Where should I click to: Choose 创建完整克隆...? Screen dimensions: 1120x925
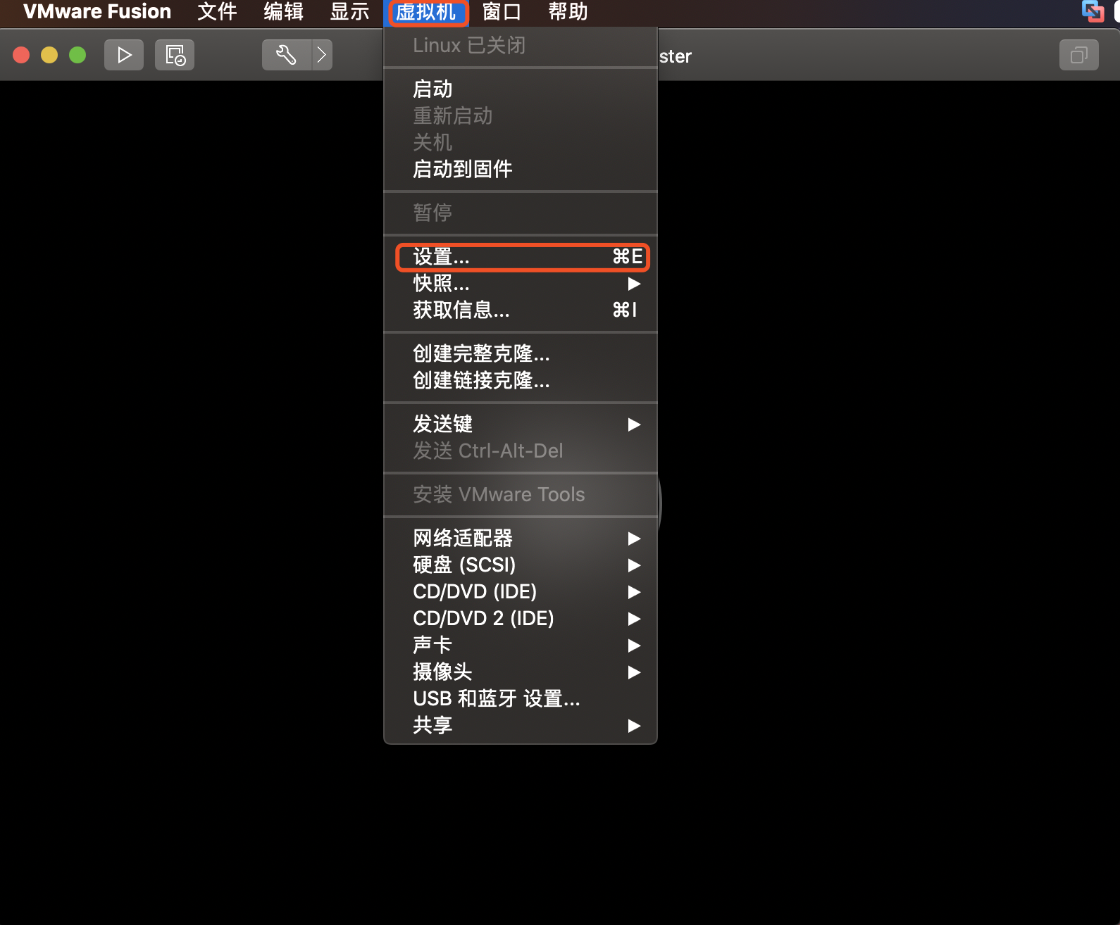[x=521, y=354]
